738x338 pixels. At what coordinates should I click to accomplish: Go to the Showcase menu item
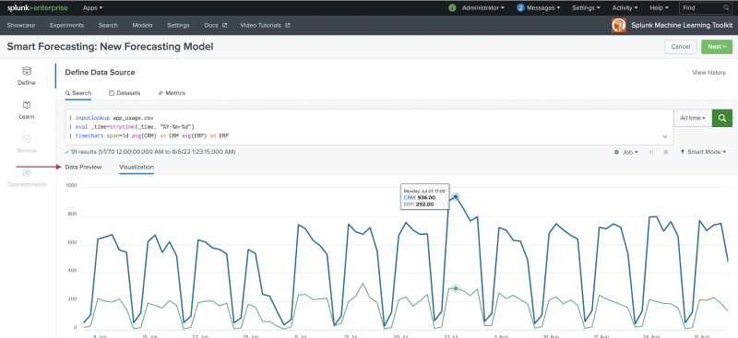pyautogui.click(x=21, y=26)
